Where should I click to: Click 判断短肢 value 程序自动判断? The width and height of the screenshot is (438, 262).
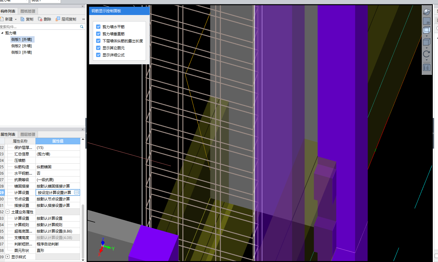tap(58, 244)
